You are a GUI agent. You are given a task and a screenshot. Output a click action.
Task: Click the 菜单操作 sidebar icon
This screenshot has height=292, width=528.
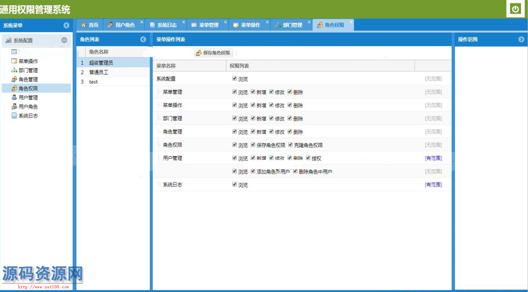(14, 61)
